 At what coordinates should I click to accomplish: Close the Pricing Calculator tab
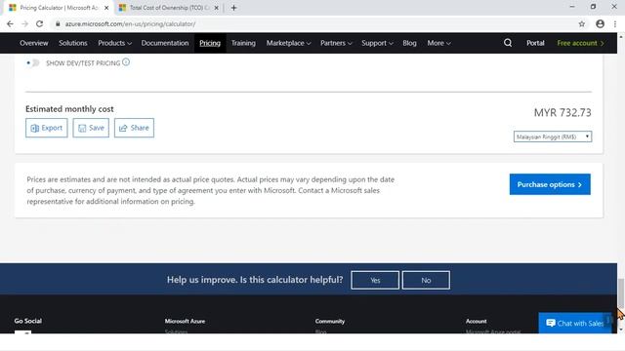click(x=106, y=8)
